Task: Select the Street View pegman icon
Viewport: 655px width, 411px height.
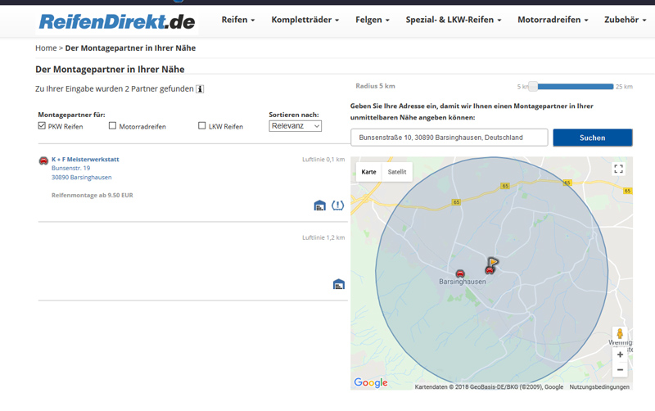Action: (x=620, y=333)
